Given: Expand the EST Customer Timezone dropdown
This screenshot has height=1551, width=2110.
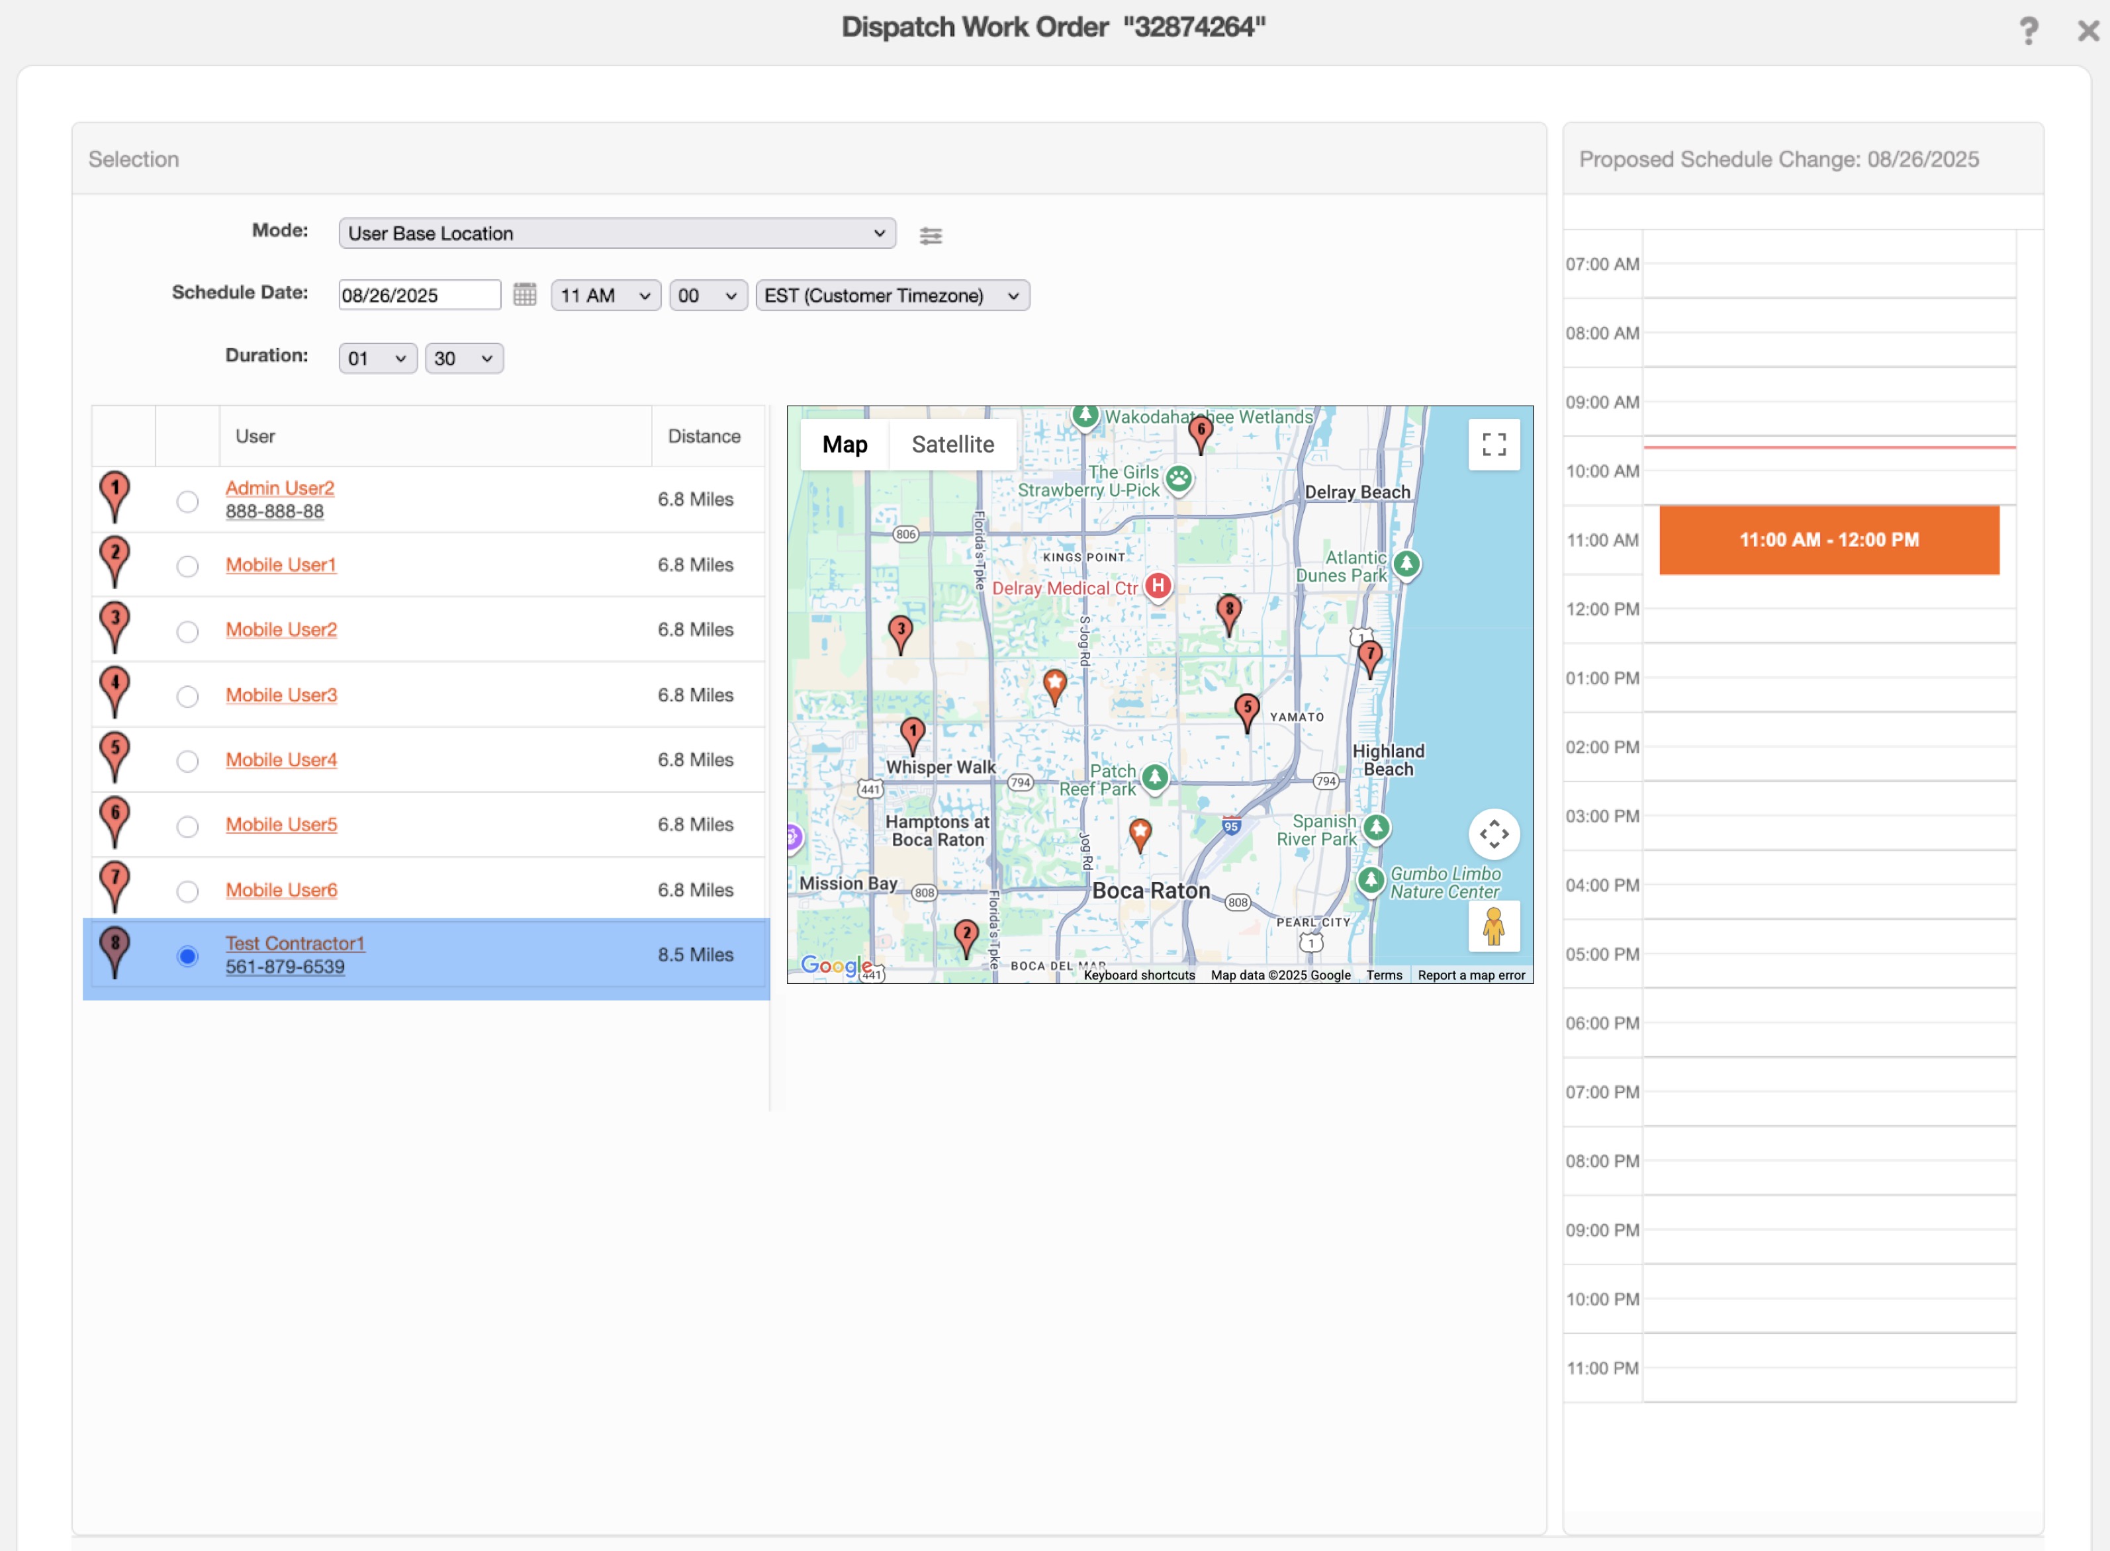Looking at the screenshot, I should pos(891,296).
